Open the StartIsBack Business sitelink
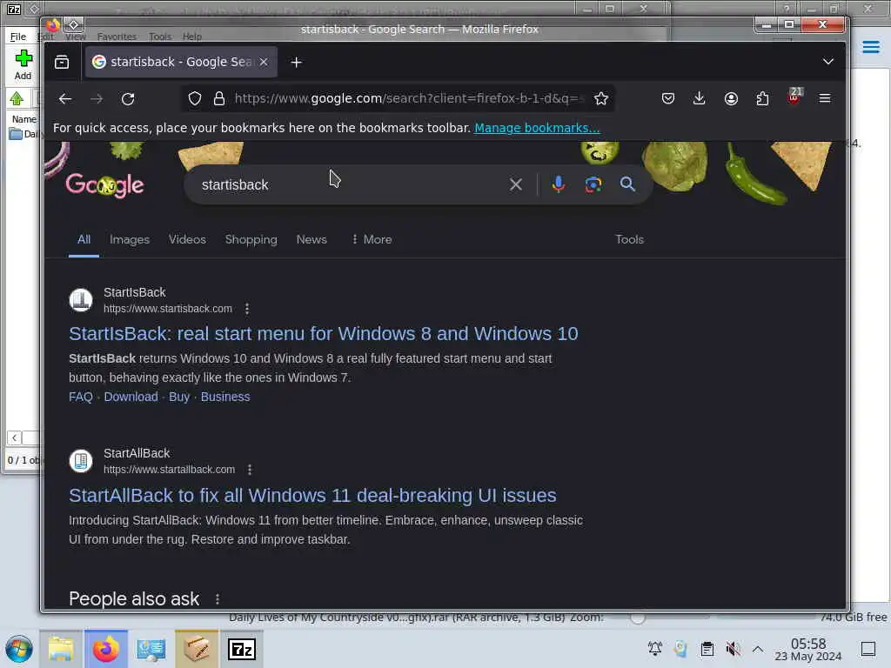This screenshot has width=891, height=668. pyautogui.click(x=225, y=397)
